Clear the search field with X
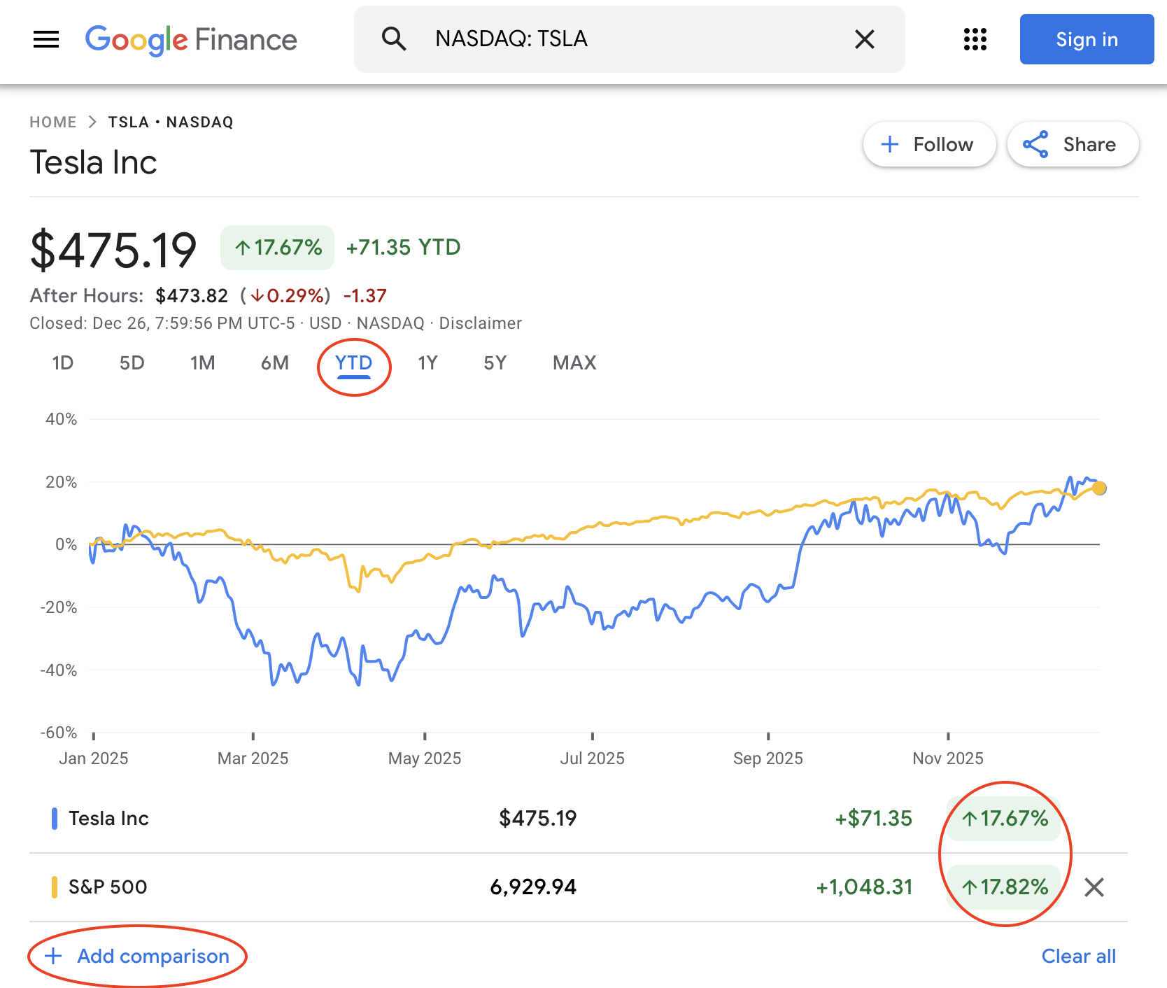This screenshot has height=988, width=1167. 865,39
